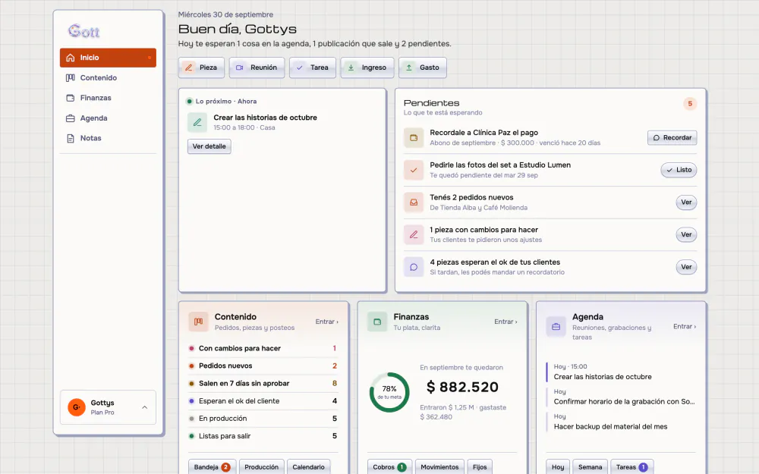Check the task icon for Pedirle las fotos
This screenshot has height=474, width=759.
414,170
